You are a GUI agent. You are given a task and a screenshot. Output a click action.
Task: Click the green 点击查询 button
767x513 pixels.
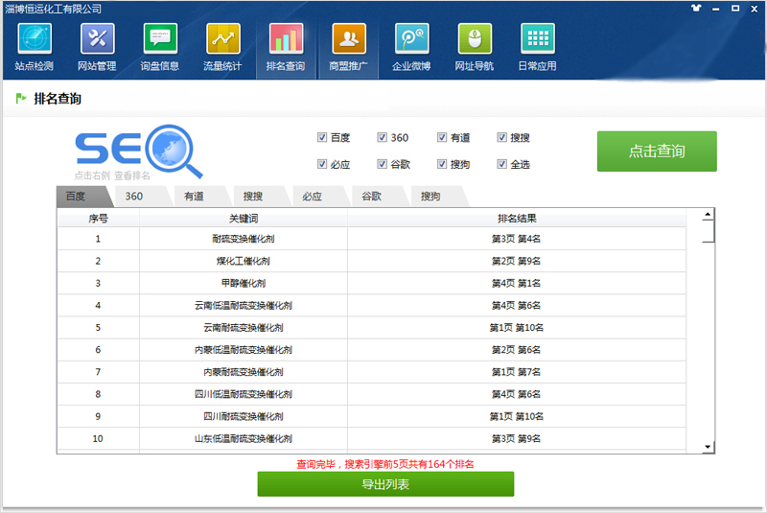coord(657,152)
